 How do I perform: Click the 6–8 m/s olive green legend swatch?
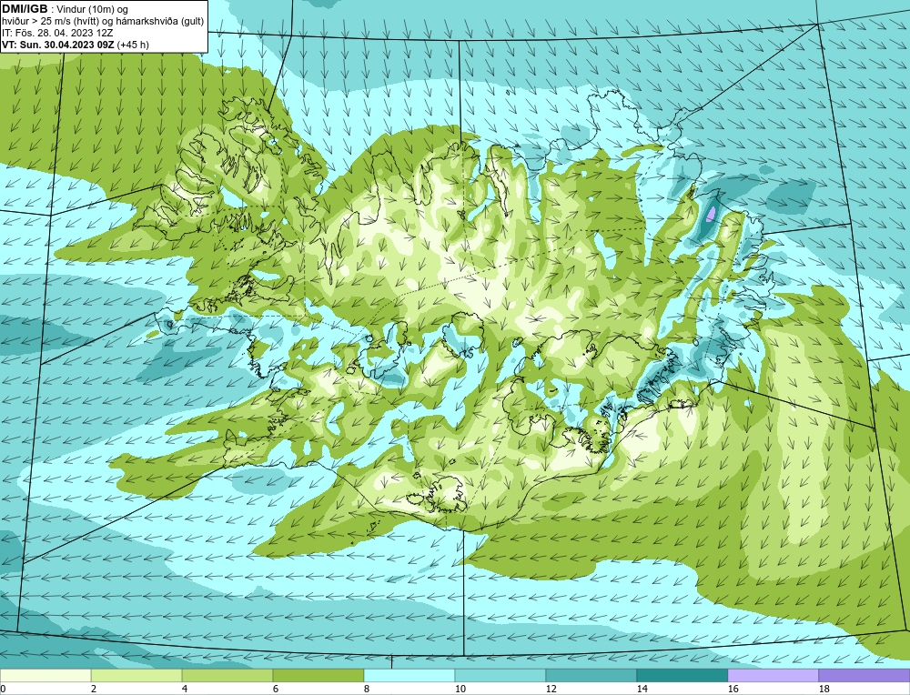(x=318, y=676)
